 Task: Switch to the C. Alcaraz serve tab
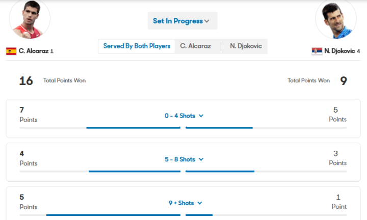(x=196, y=46)
